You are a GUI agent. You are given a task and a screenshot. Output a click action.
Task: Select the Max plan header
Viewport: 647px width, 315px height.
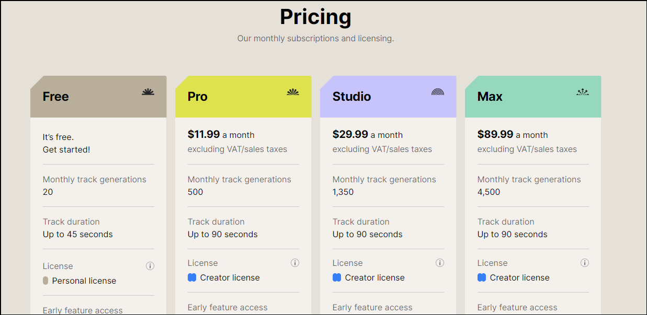490,97
